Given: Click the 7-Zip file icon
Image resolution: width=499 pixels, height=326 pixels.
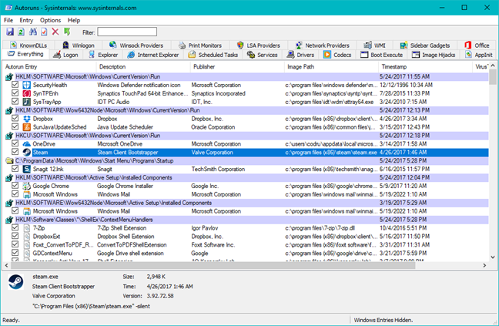Looking at the screenshot, I should pos(27,228).
